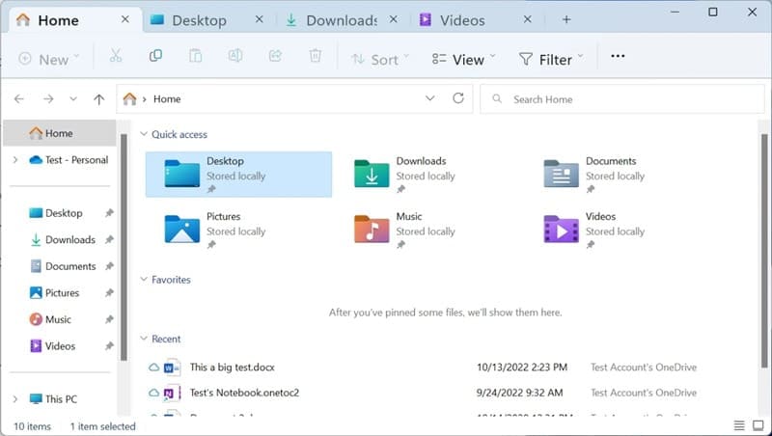Open Desktop folder in Quick access

[x=238, y=175]
